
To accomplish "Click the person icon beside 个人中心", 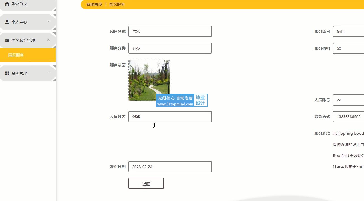I will coord(7,22).
